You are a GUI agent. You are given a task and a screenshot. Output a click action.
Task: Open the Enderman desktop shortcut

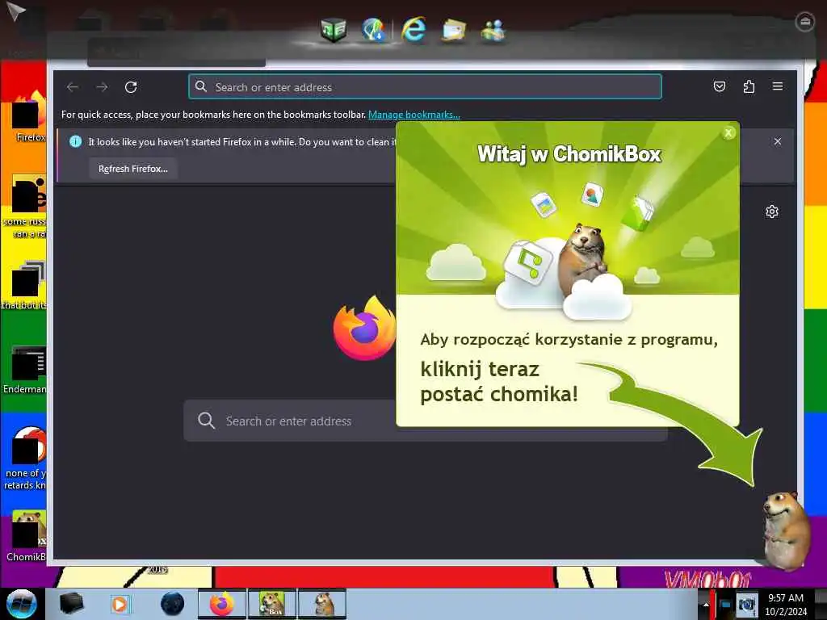[25, 370]
